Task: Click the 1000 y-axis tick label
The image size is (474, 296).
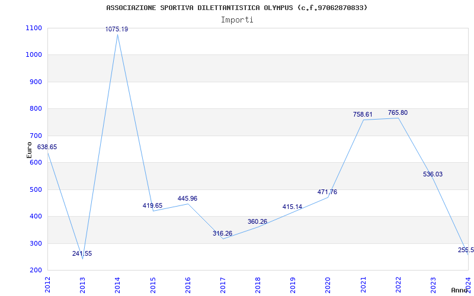Action: tap(34, 55)
